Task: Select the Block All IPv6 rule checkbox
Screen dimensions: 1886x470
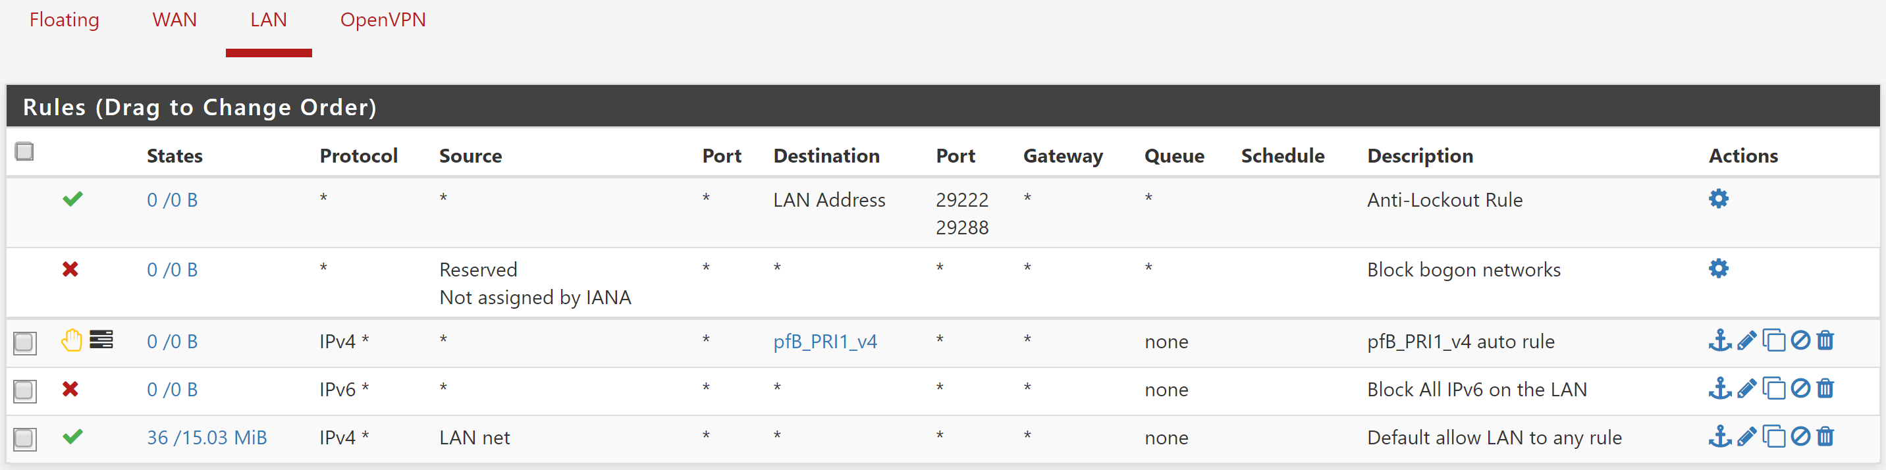Action: (25, 390)
